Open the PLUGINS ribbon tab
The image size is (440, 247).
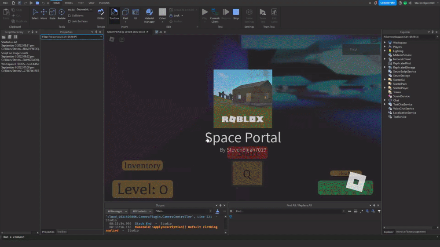tap(104, 3)
